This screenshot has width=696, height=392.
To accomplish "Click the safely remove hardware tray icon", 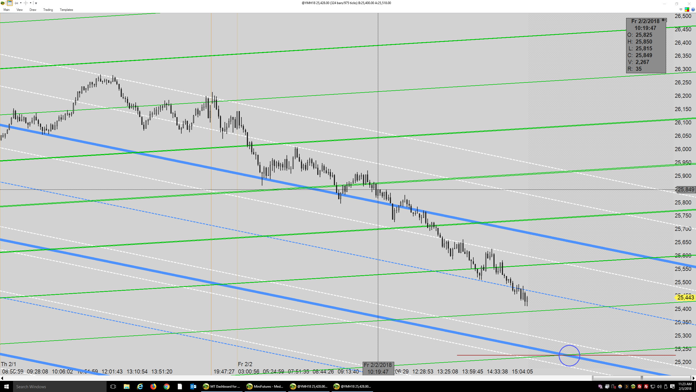I will pyautogui.click(x=666, y=387).
